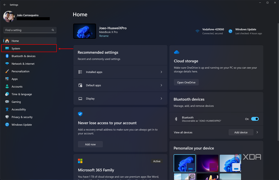This screenshot has height=180, width=279.
Task: Click the Windows Update sync icon in header
Action: point(230,31)
